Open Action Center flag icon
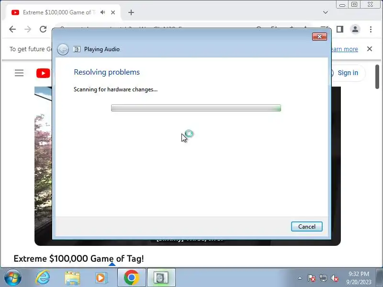The width and height of the screenshot is (383, 287). pos(312,278)
